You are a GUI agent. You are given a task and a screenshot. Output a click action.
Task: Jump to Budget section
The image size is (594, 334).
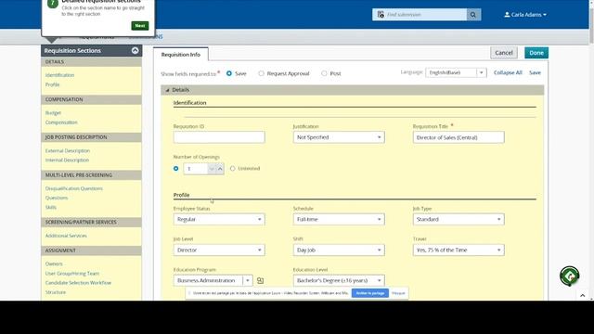pyautogui.click(x=53, y=113)
